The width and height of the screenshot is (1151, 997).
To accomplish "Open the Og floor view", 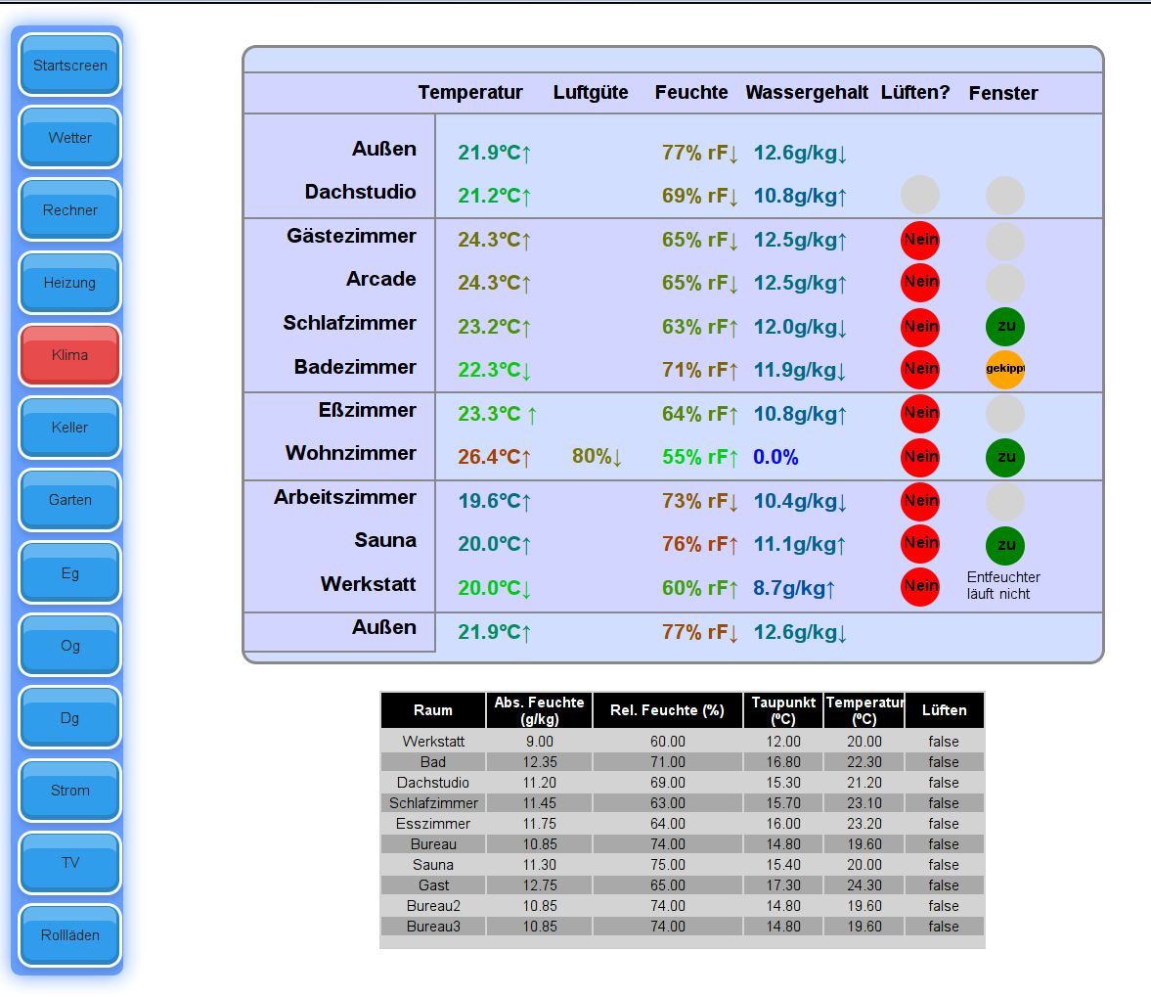I will [69, 646].
